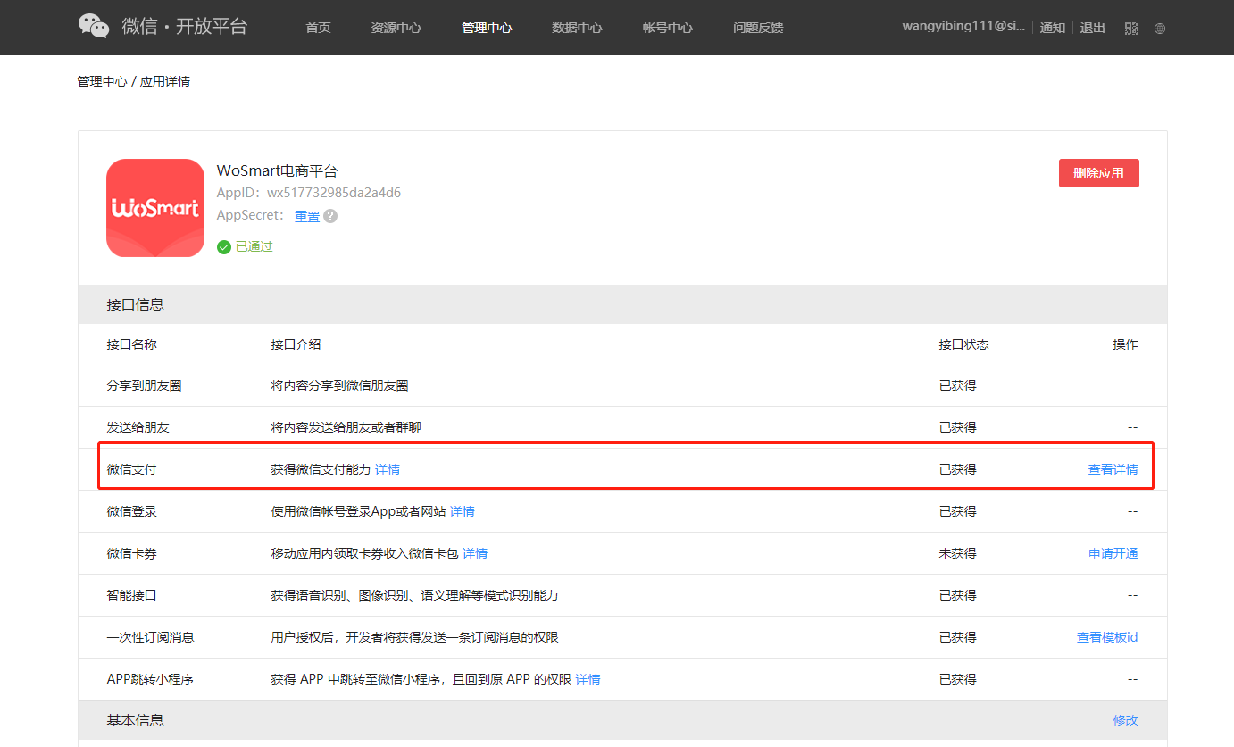The width and height of the screenshot is (1234, 747).
Task: Click the 微信 · 开放平台 title text
Action: (185, 27)
